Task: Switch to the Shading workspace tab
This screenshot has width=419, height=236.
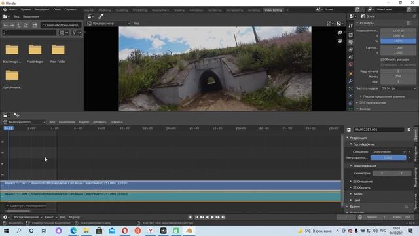Action: coord(179,10)
